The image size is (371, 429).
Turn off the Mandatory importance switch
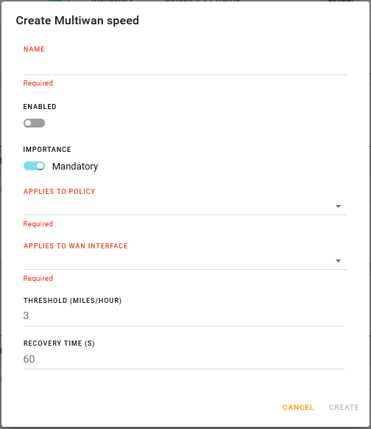[x=34, y=166]
